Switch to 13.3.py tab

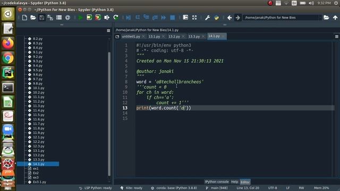(x=194, y=37)
